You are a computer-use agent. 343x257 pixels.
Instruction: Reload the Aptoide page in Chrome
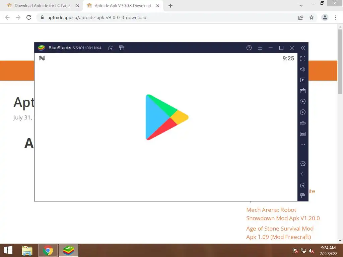pyautogui.click(x=29, y=17)
